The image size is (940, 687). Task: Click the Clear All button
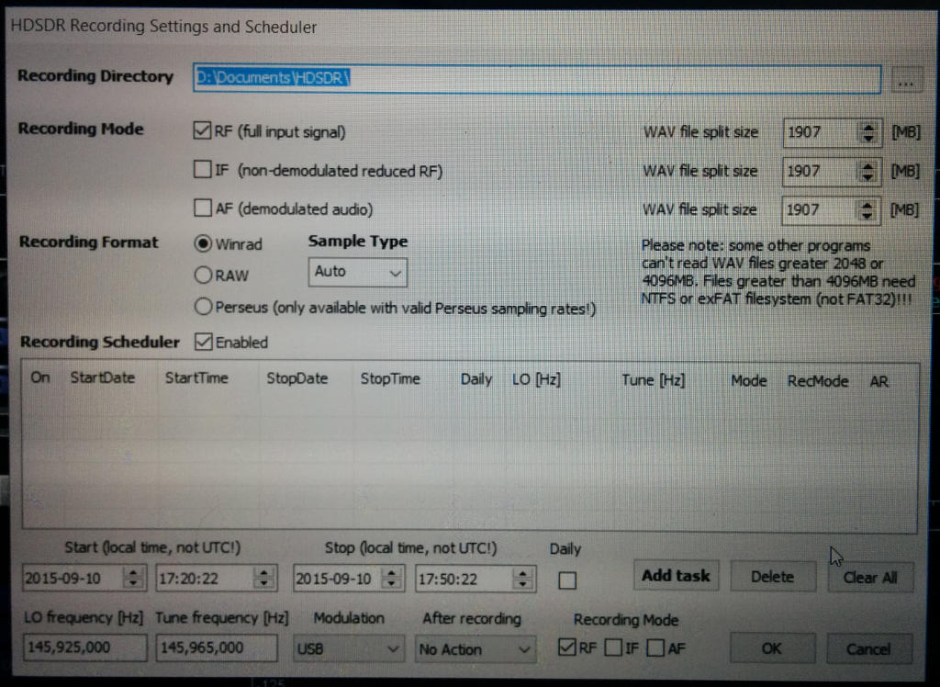870,577
